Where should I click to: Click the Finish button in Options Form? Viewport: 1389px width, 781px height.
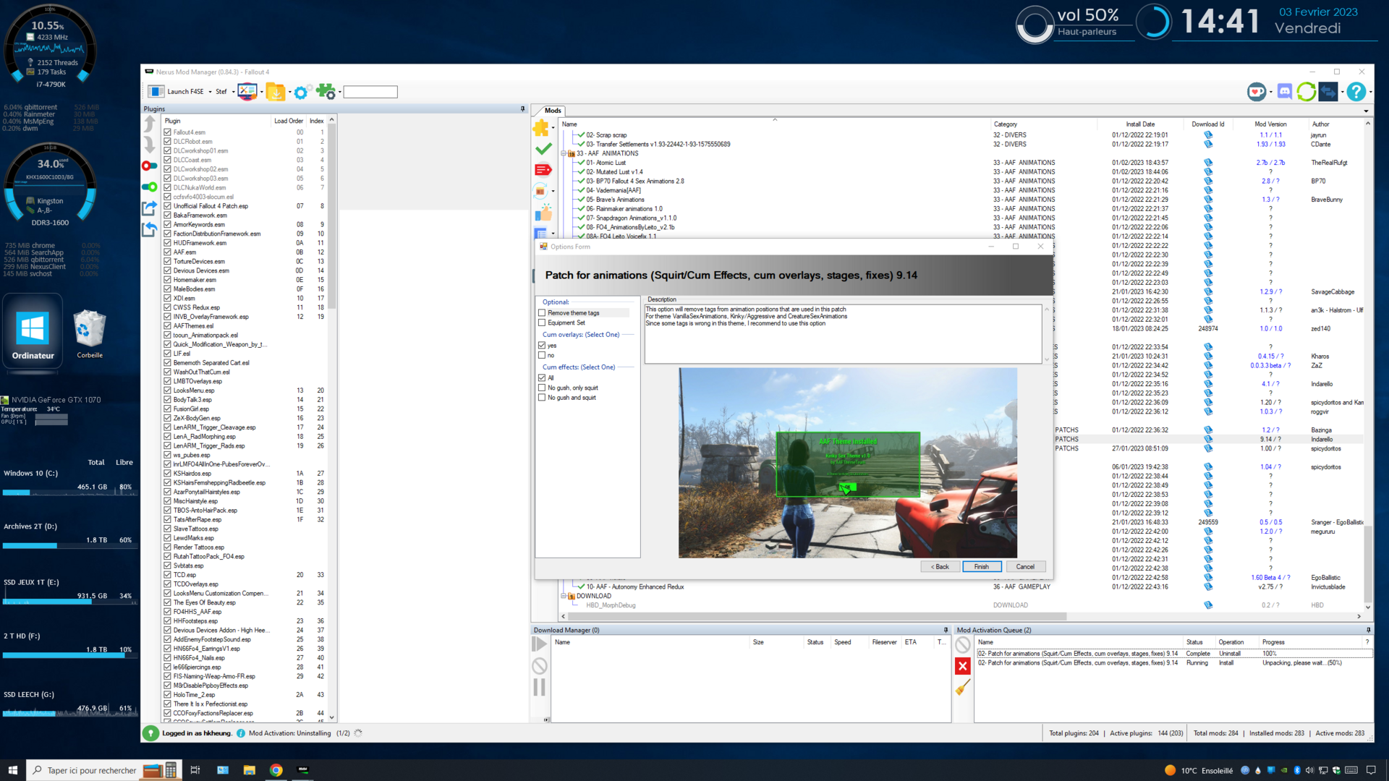[981, 567]
